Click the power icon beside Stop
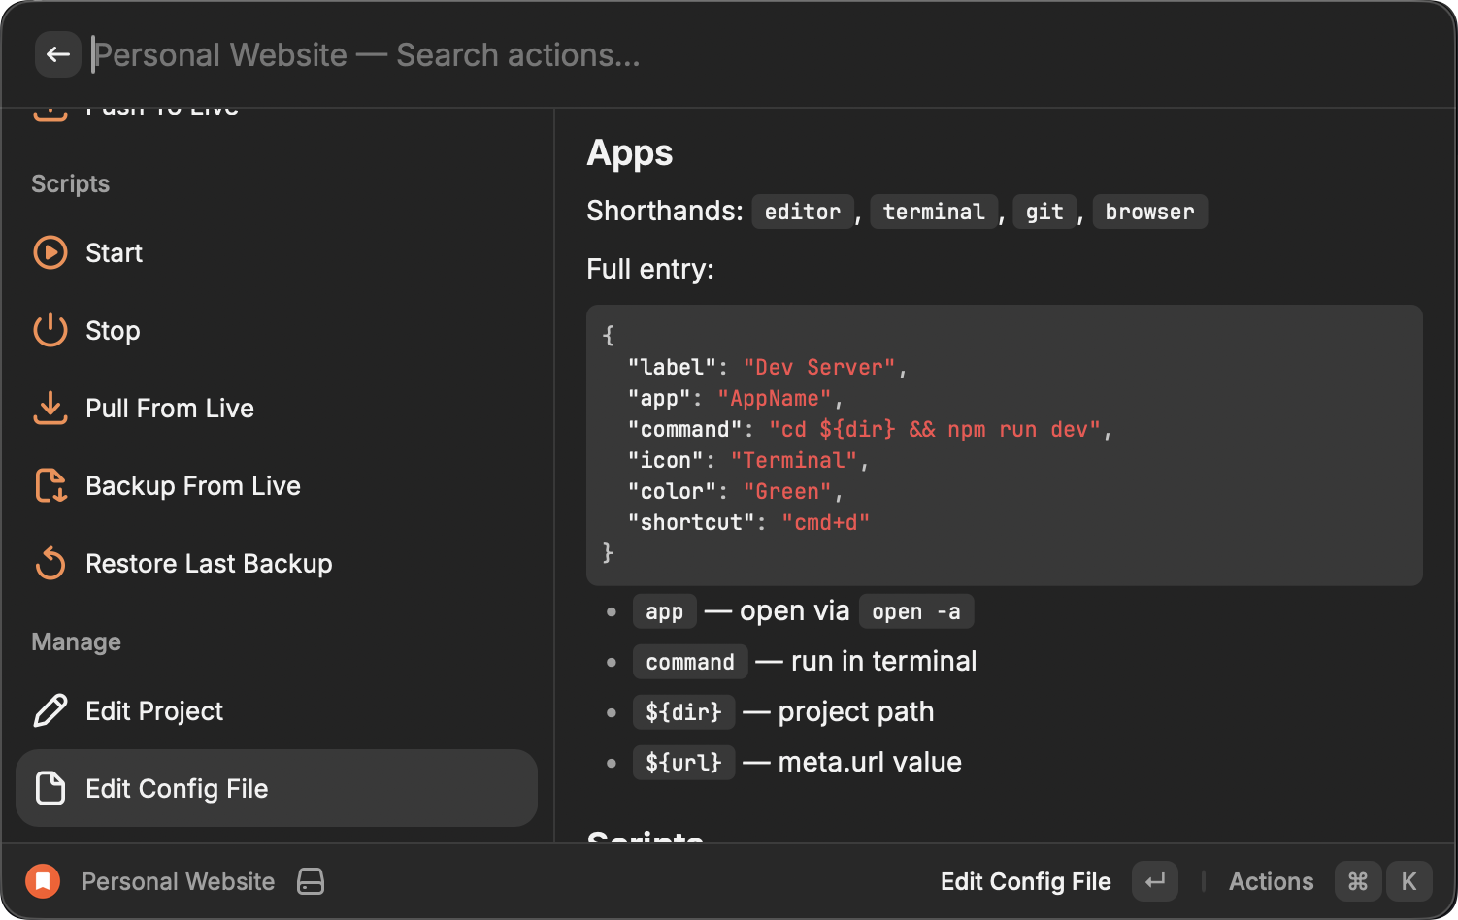This screenshot has width=1458, height=920. coord(50,330)
